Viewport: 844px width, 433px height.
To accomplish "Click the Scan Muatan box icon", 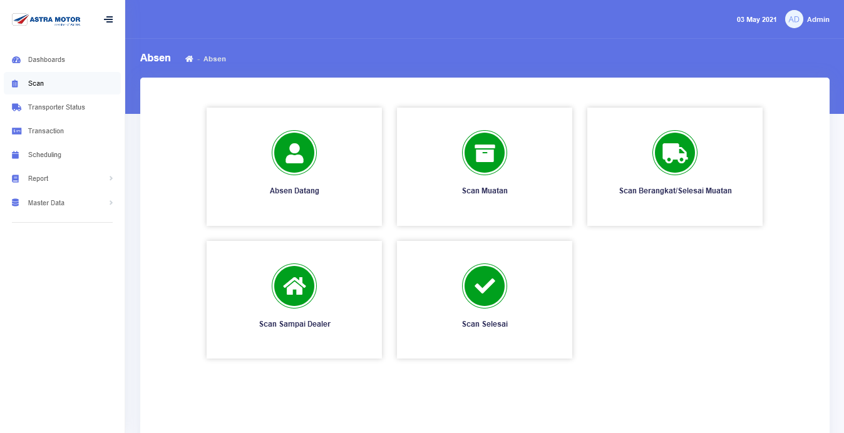I will [x=485, y=153].
